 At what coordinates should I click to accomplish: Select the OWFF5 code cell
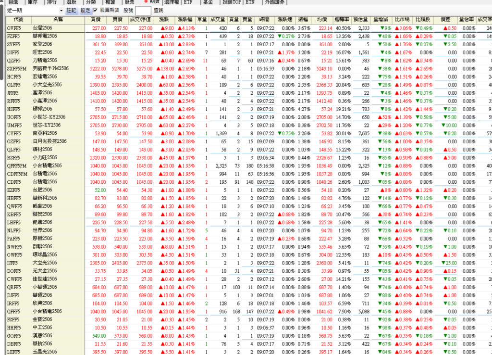(14, 255)
